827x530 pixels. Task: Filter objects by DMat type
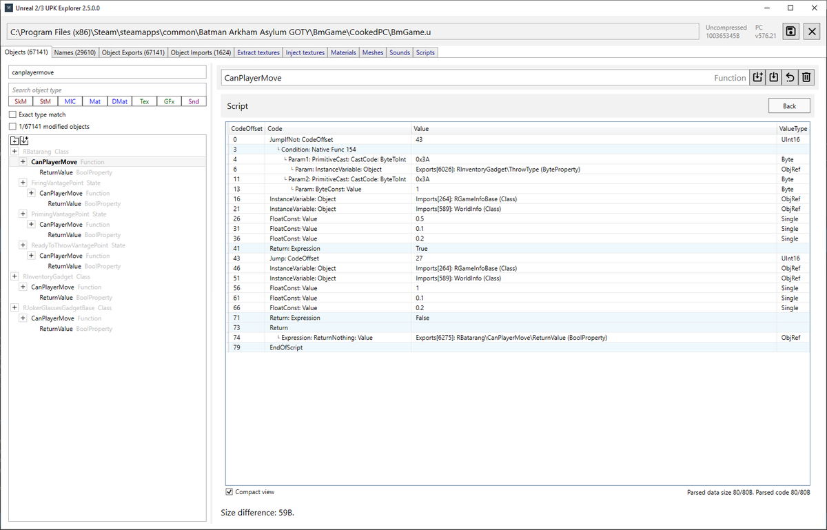point(119,101)
